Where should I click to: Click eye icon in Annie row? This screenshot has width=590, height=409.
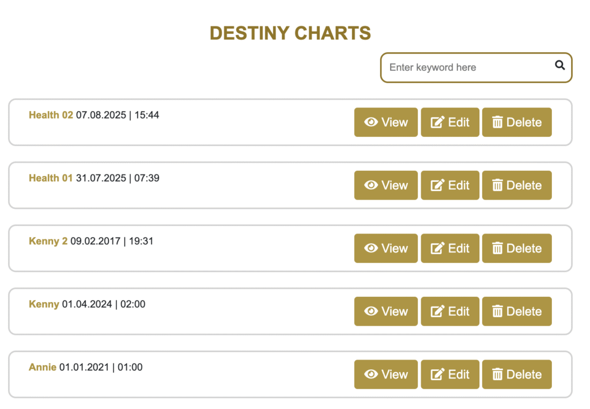tap(371, 374)
